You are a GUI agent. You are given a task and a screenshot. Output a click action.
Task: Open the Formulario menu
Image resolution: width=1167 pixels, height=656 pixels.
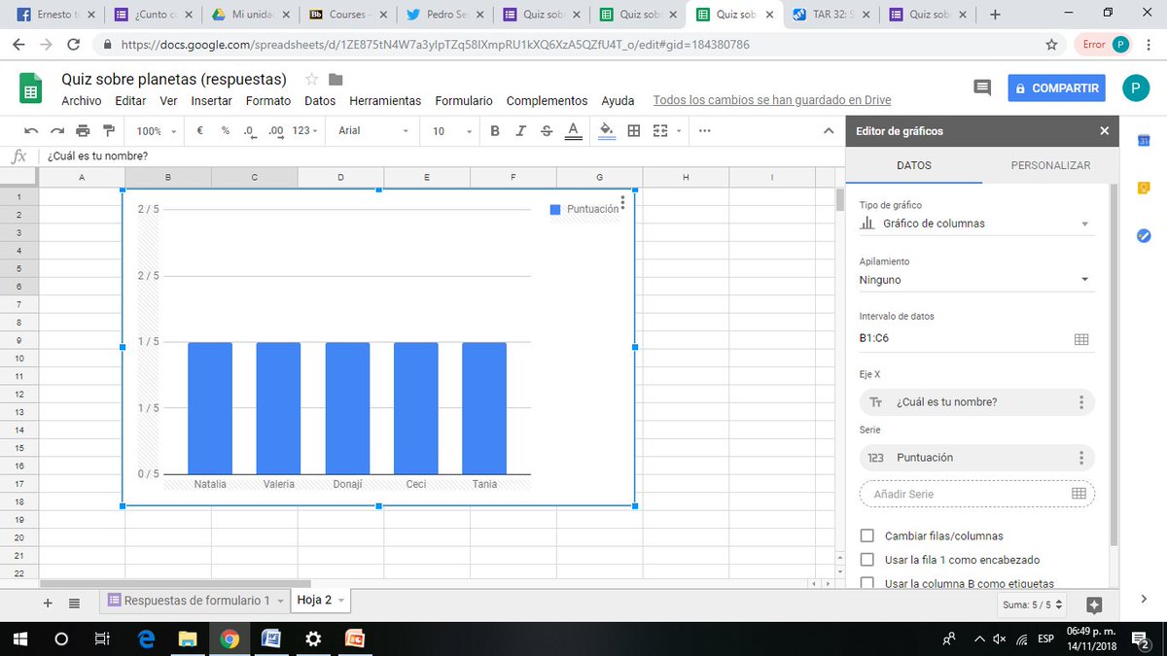pos(464,101)
